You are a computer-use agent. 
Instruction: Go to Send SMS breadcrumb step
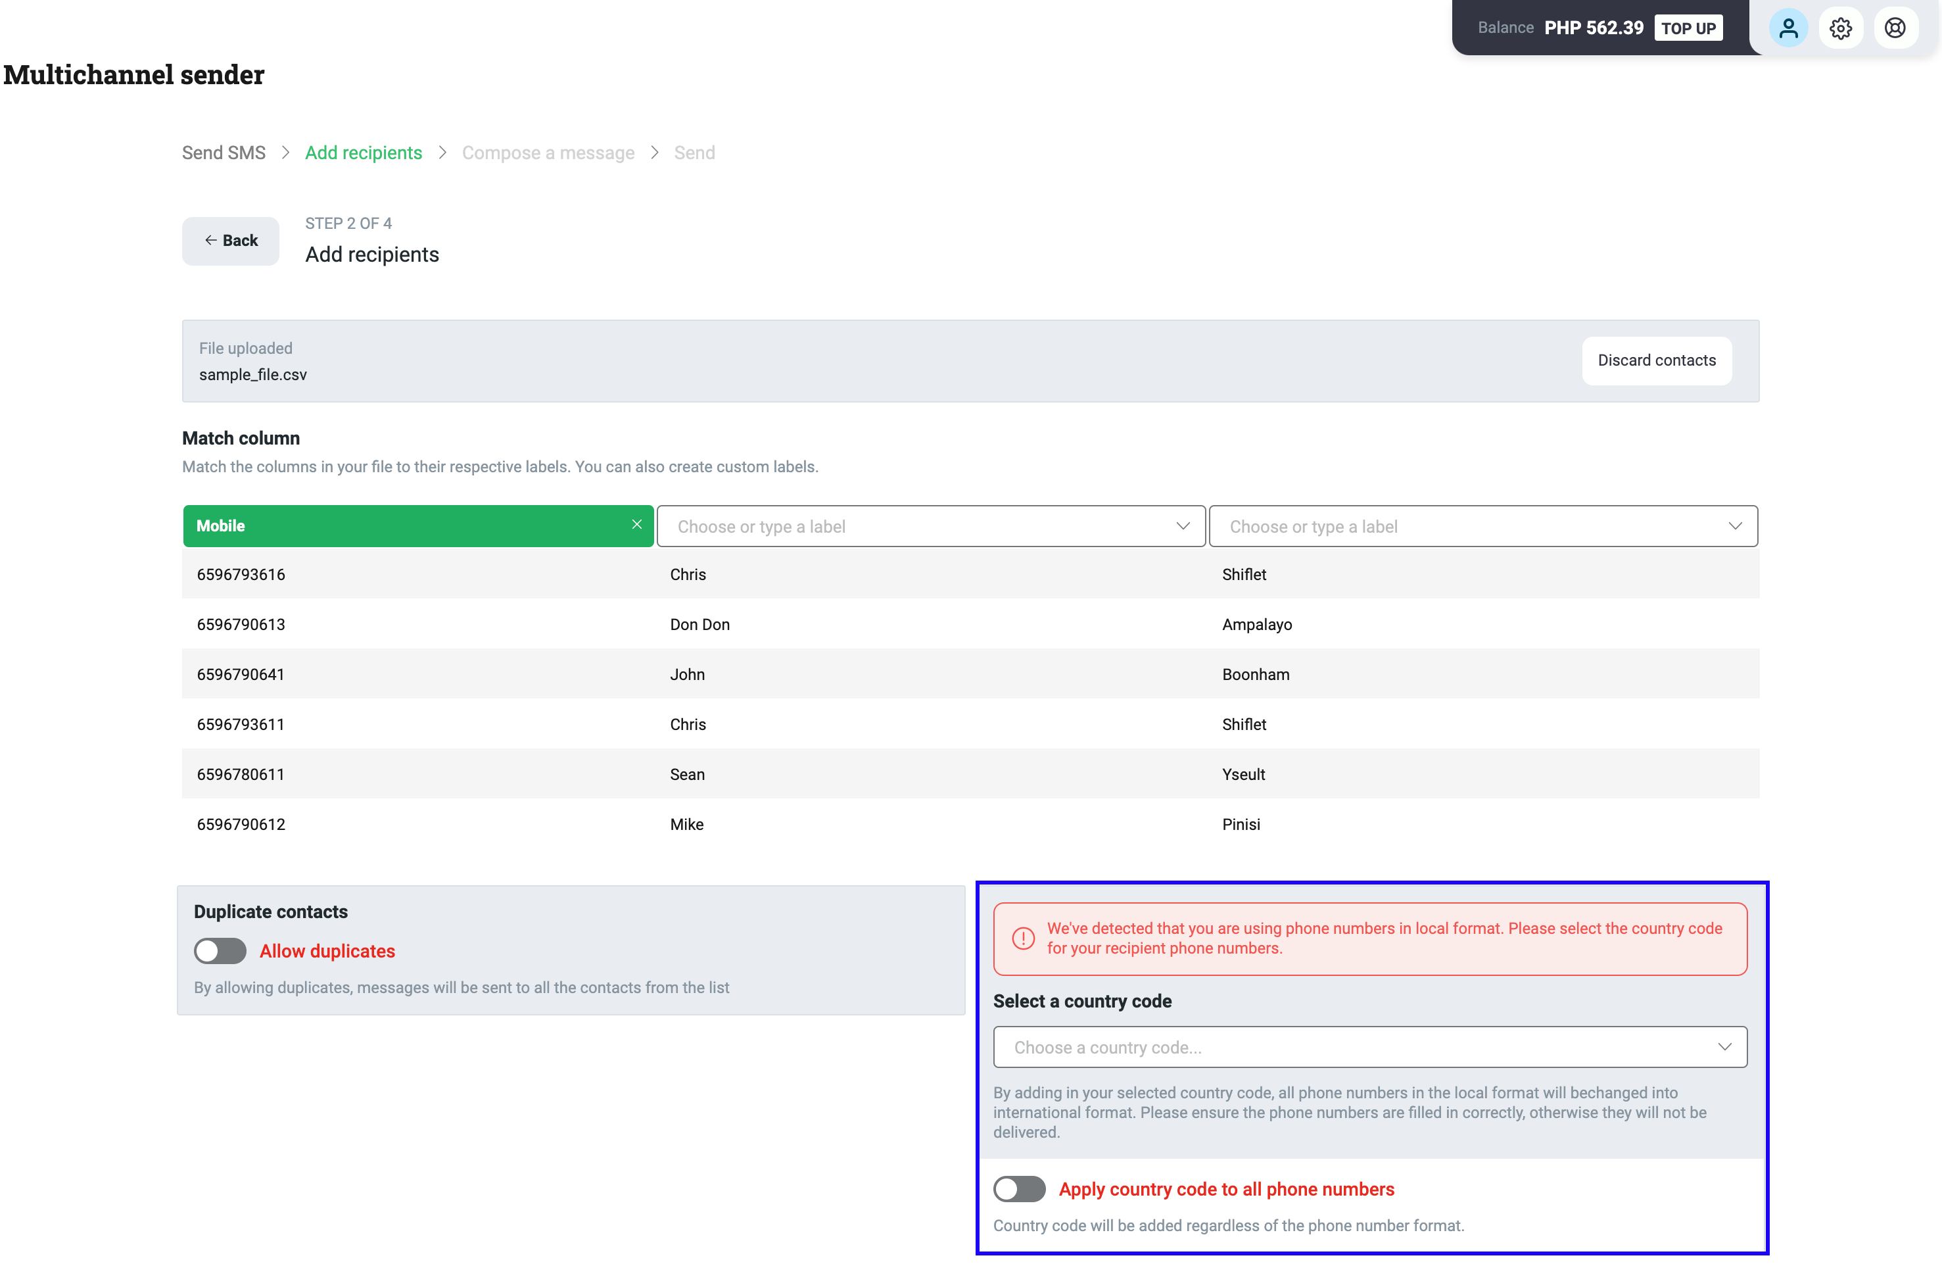pos(224,153)
